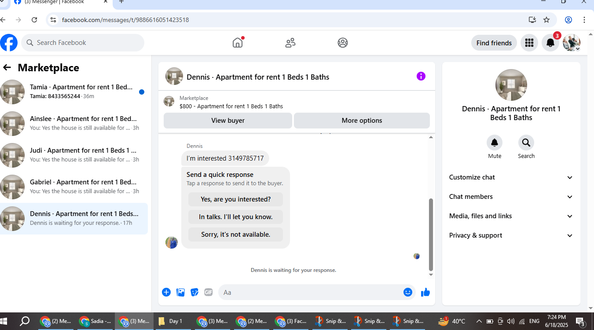Image resolution: width=594 pixels, height=330 pixels.
Task: Open Tamia's apartment conversation
Action: (x=74, y=92)
